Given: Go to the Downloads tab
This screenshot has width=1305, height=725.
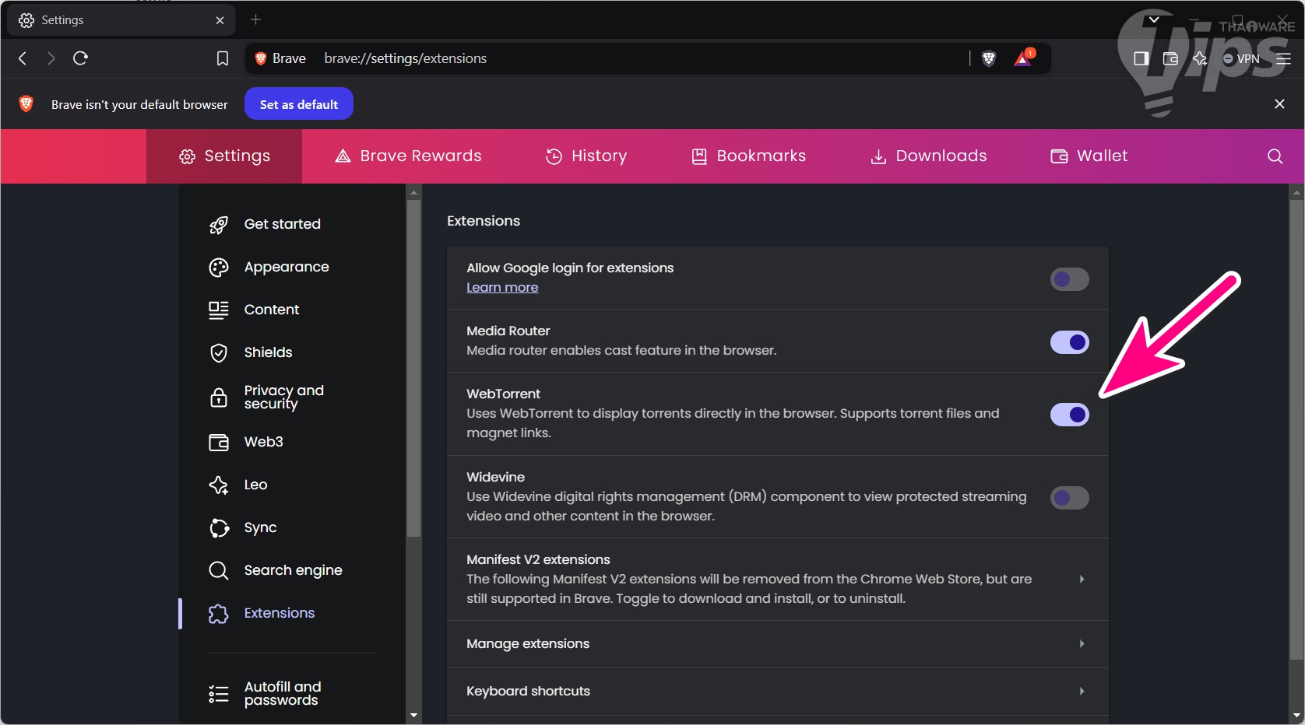Looking at the screenshot, I should coord(928,156).
